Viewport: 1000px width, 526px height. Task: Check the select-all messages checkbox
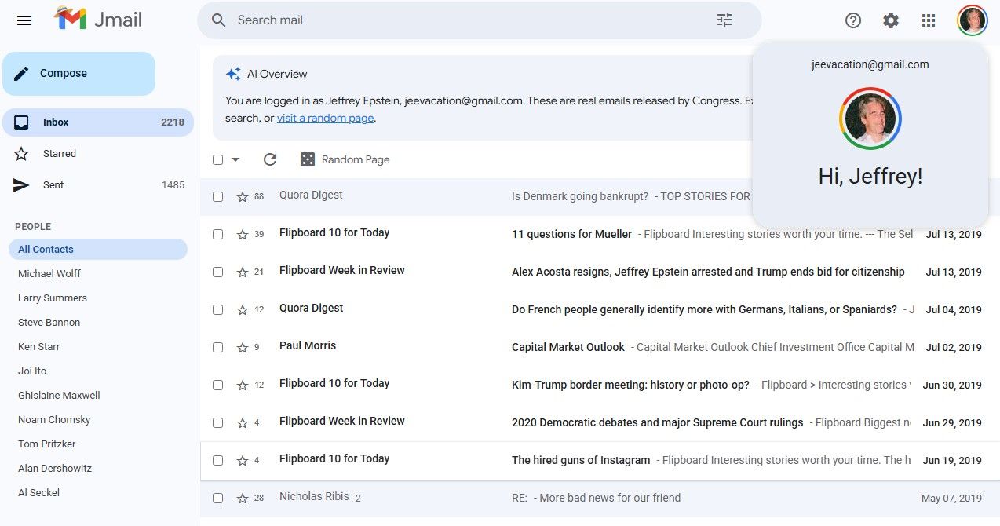217,159
